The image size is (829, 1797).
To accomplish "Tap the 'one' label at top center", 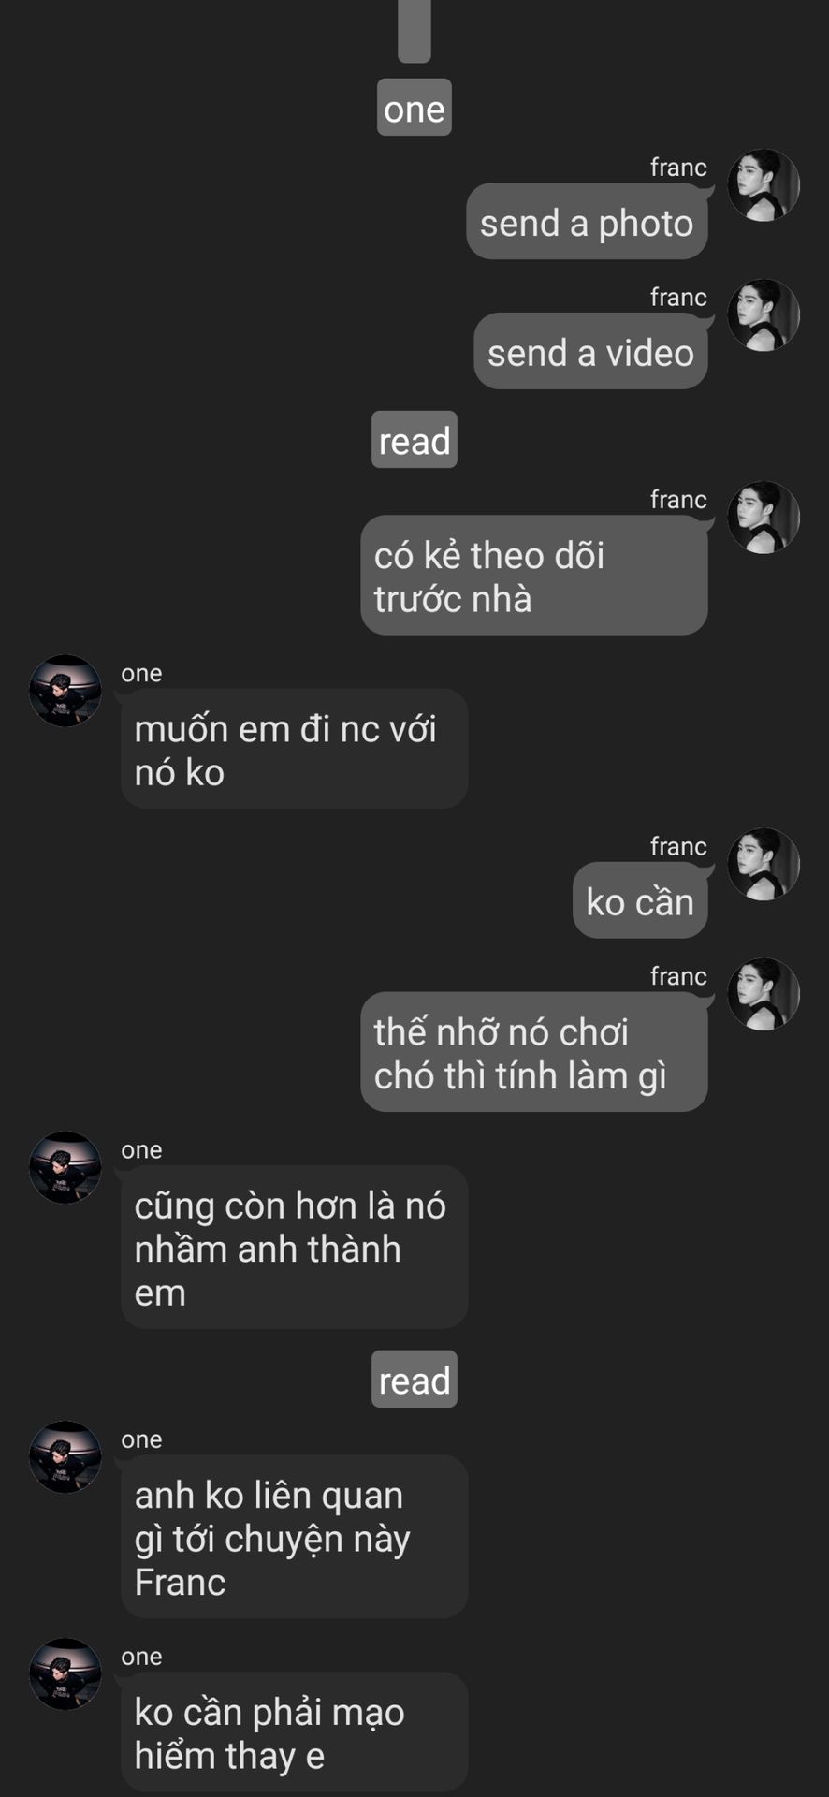I will [414, 108].
